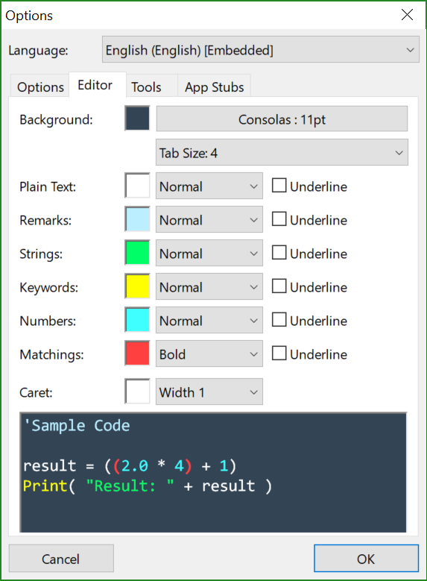Expand the Language dropdown
The width and height of the screenshot is (427, 581).
pyautogui.click(x=261, y=49)
